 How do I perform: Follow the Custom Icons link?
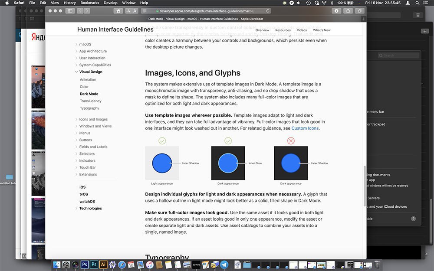pyautogui.click(x=305, y=128)
